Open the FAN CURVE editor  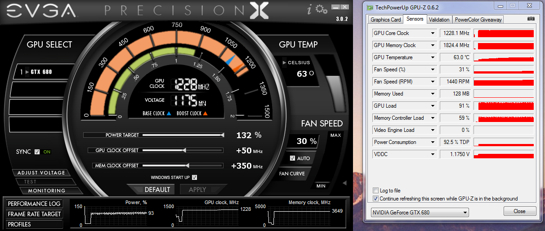pyautogui.click(x=292, y=174)
